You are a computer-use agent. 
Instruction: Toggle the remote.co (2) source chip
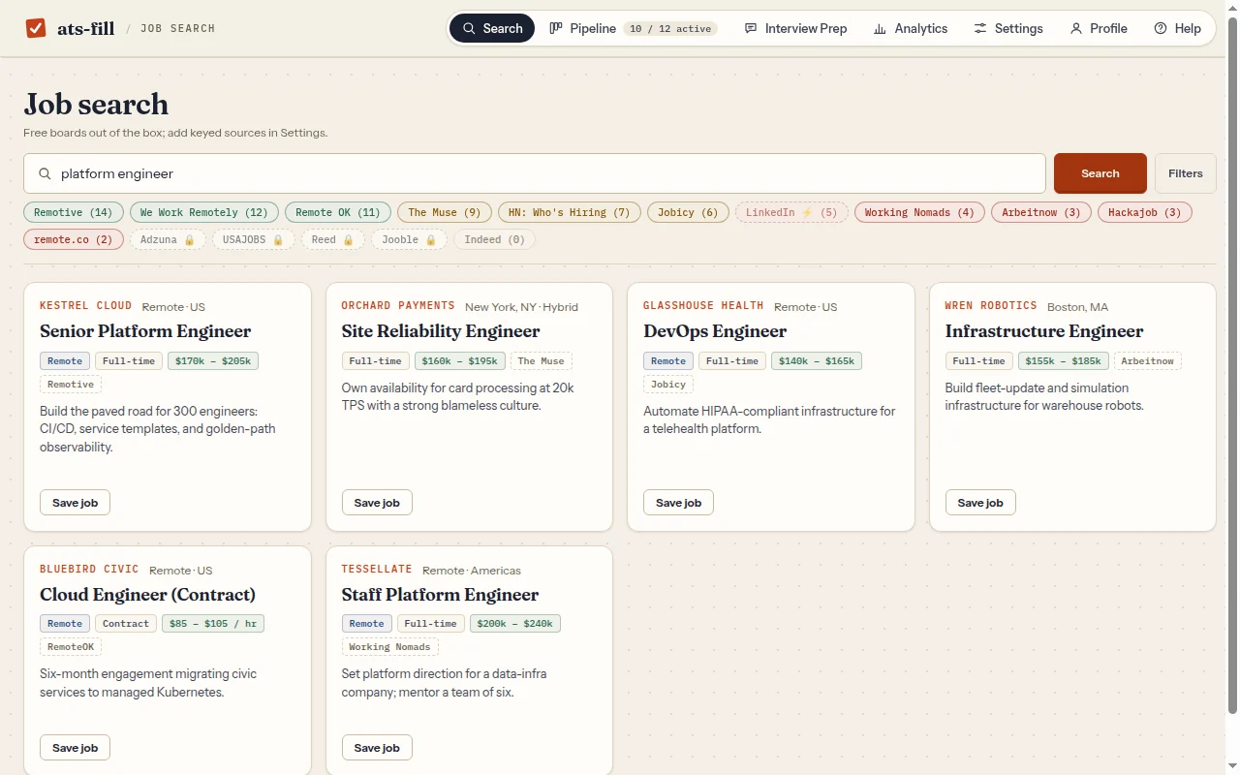click(74, 239)
